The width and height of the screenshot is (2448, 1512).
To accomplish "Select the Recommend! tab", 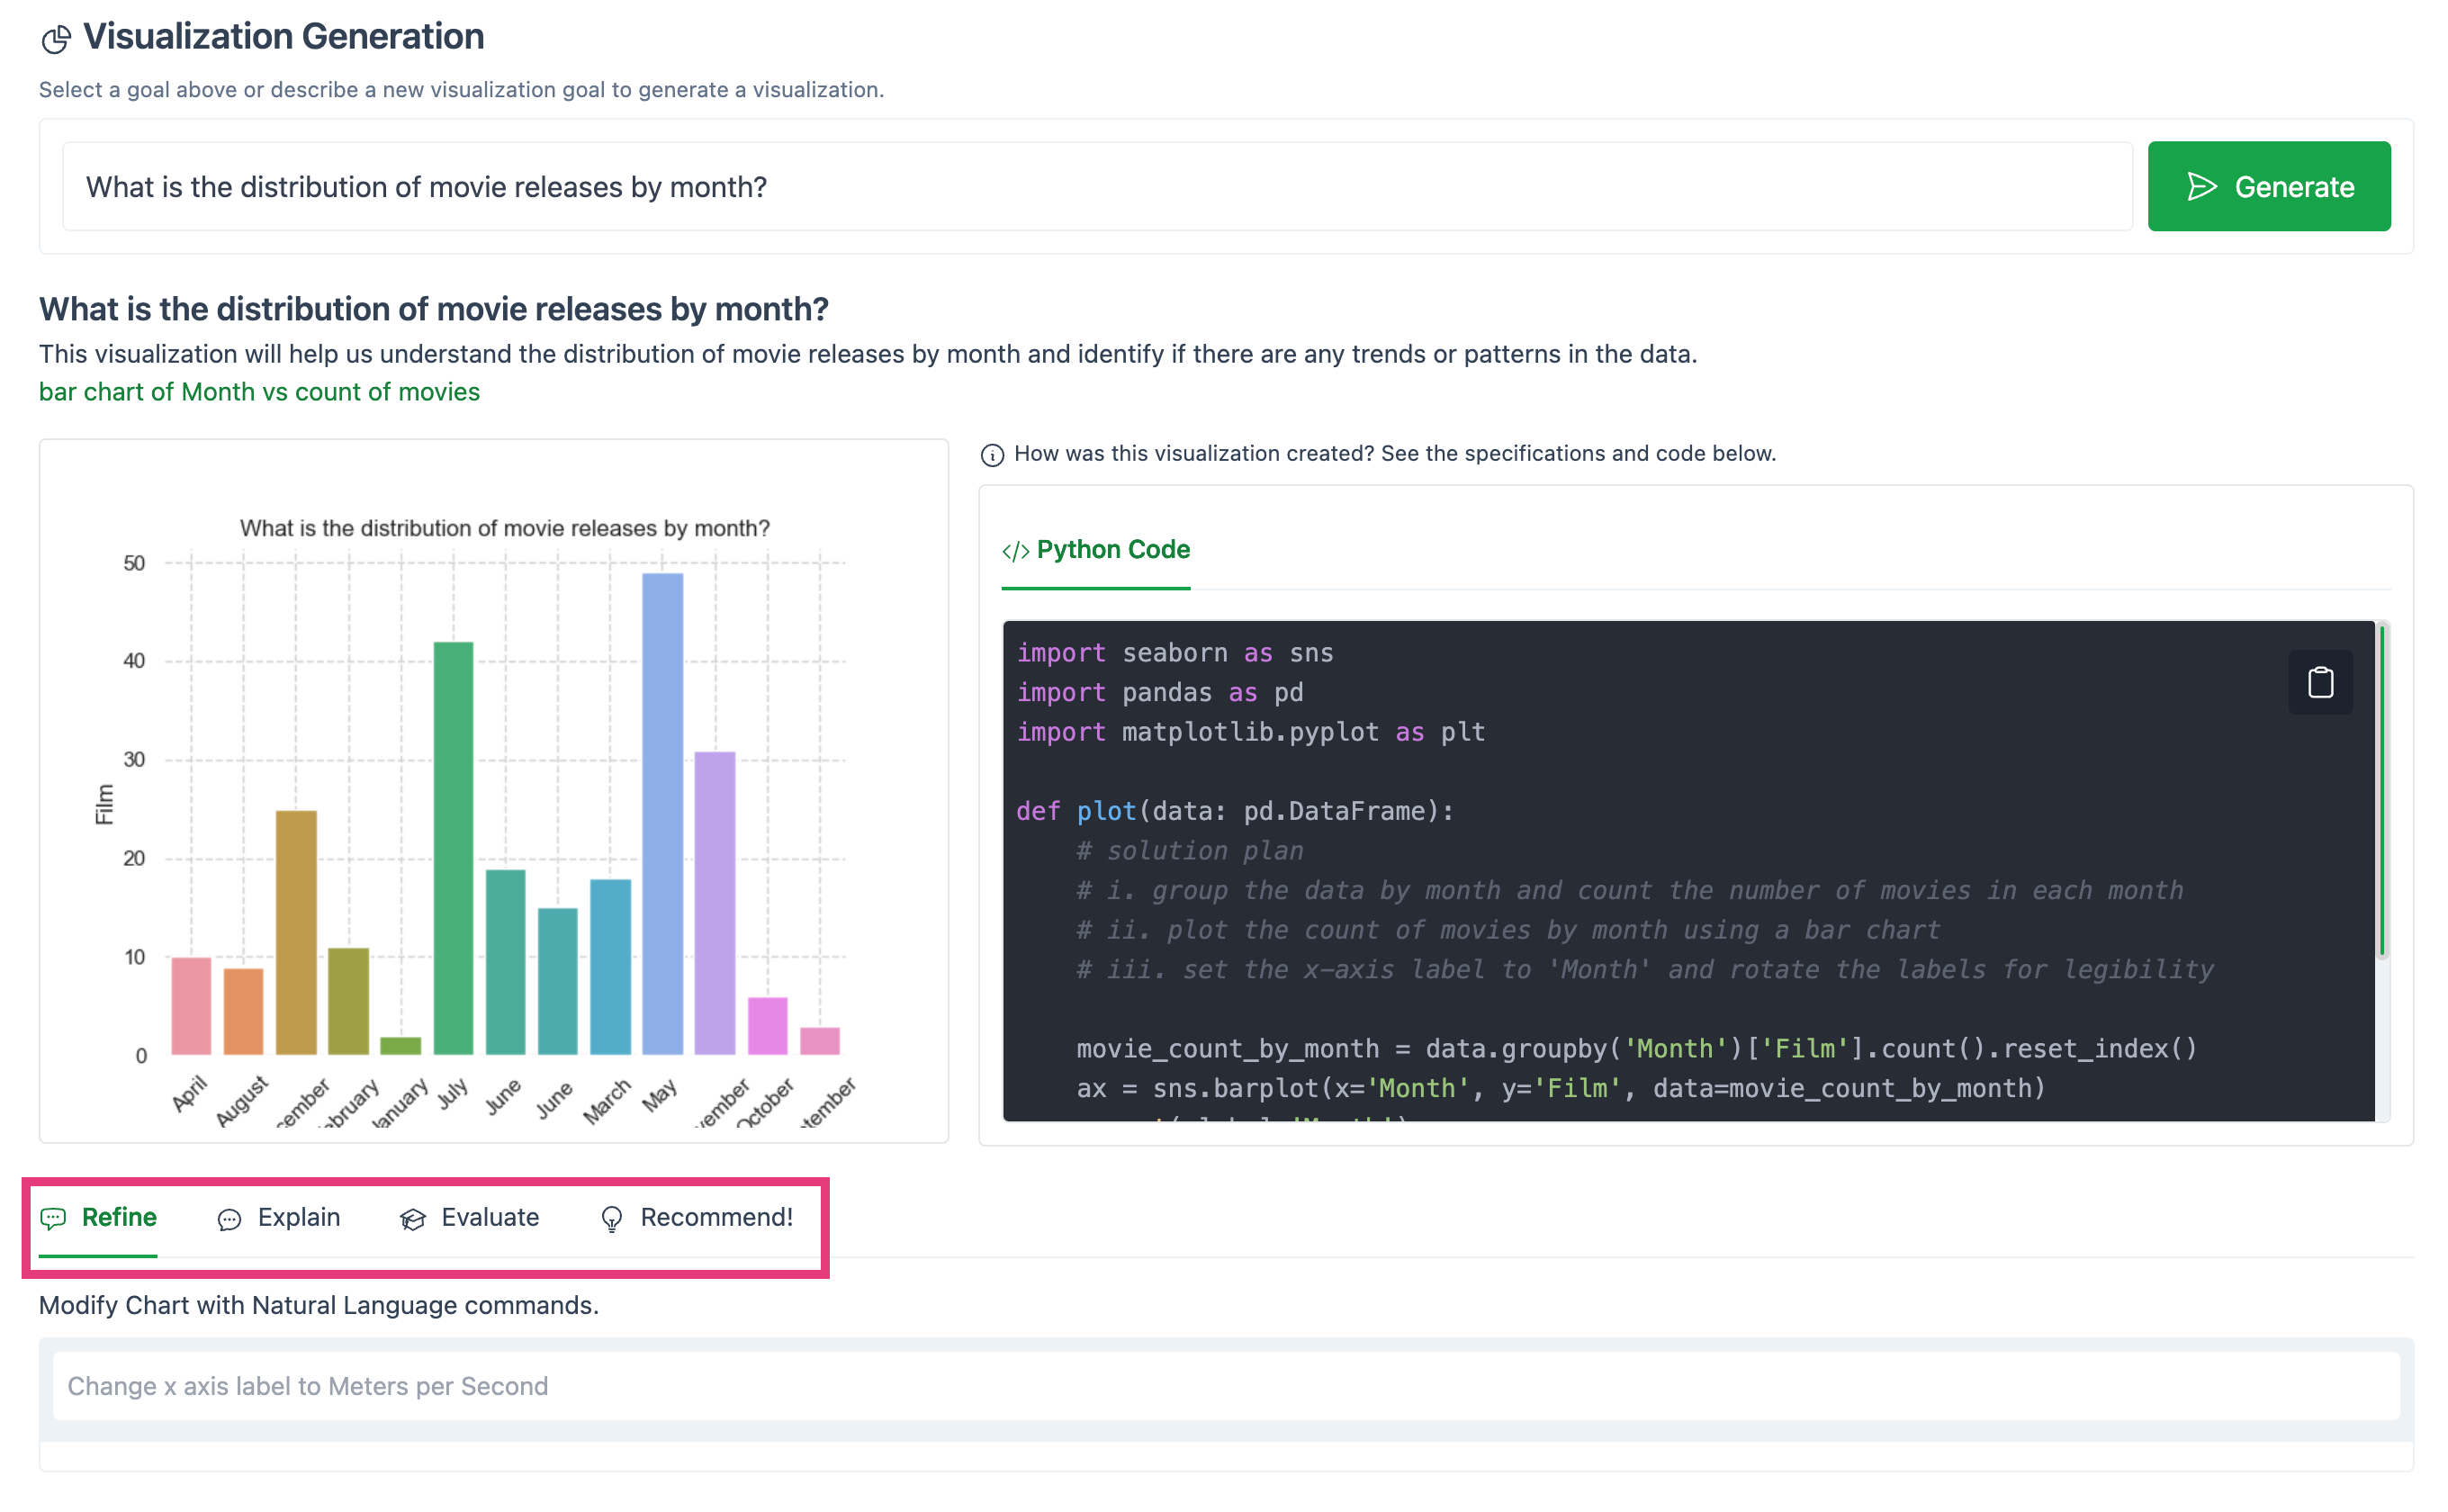I will tap(716, 1217).
